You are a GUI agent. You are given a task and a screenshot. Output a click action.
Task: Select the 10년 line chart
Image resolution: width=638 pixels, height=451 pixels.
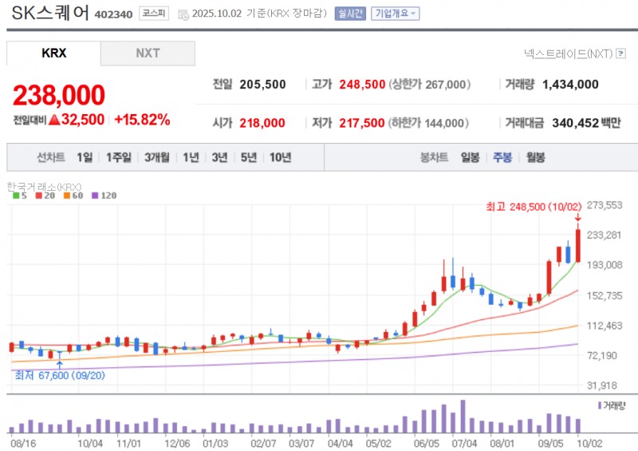(x=281, y=157)
